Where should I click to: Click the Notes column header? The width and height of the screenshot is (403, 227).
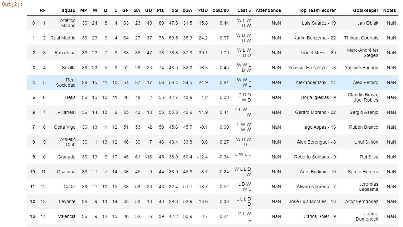pos(389,10)
